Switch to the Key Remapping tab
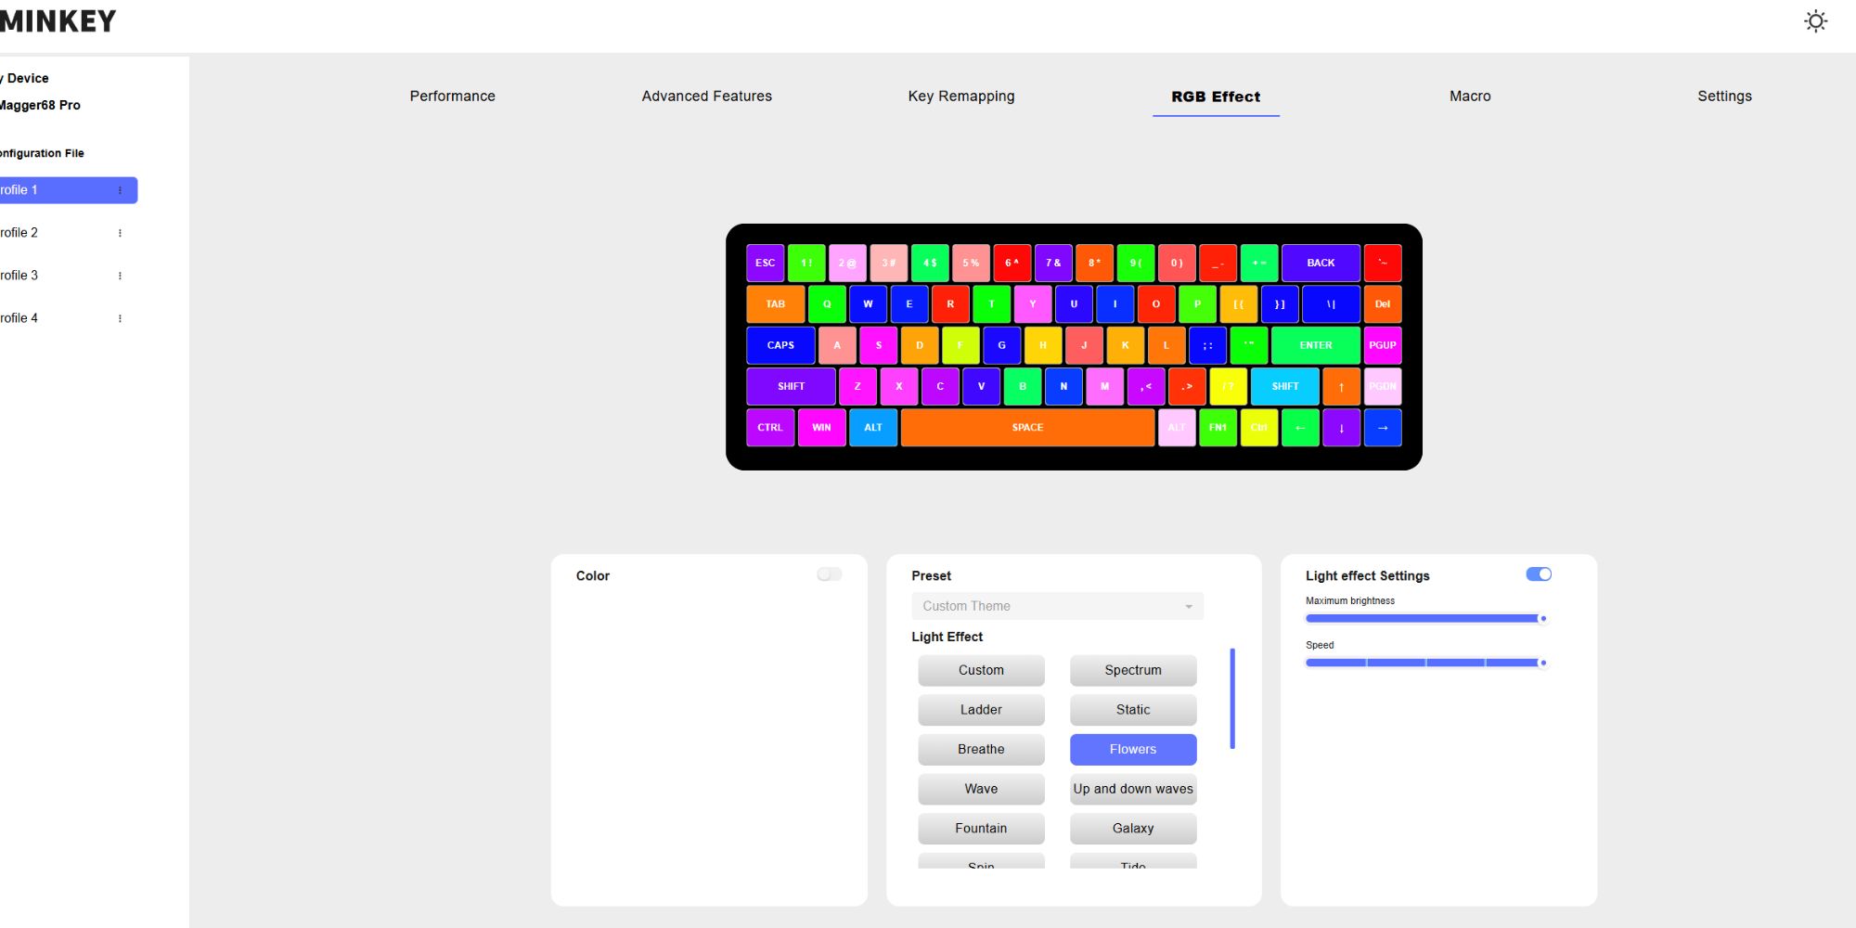The height and width of the screenshot is (928, 1856). point(960,97)
